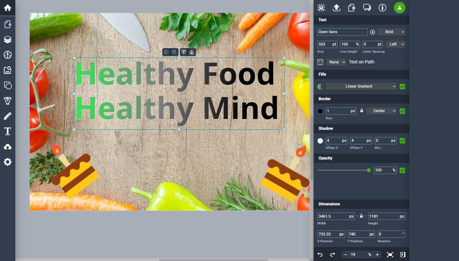Click the add new page icon
The height and width of the screenshot is (261, 459).
[352, 8]
